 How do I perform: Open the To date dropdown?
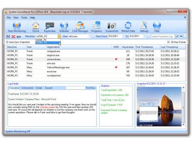(144, 36)
